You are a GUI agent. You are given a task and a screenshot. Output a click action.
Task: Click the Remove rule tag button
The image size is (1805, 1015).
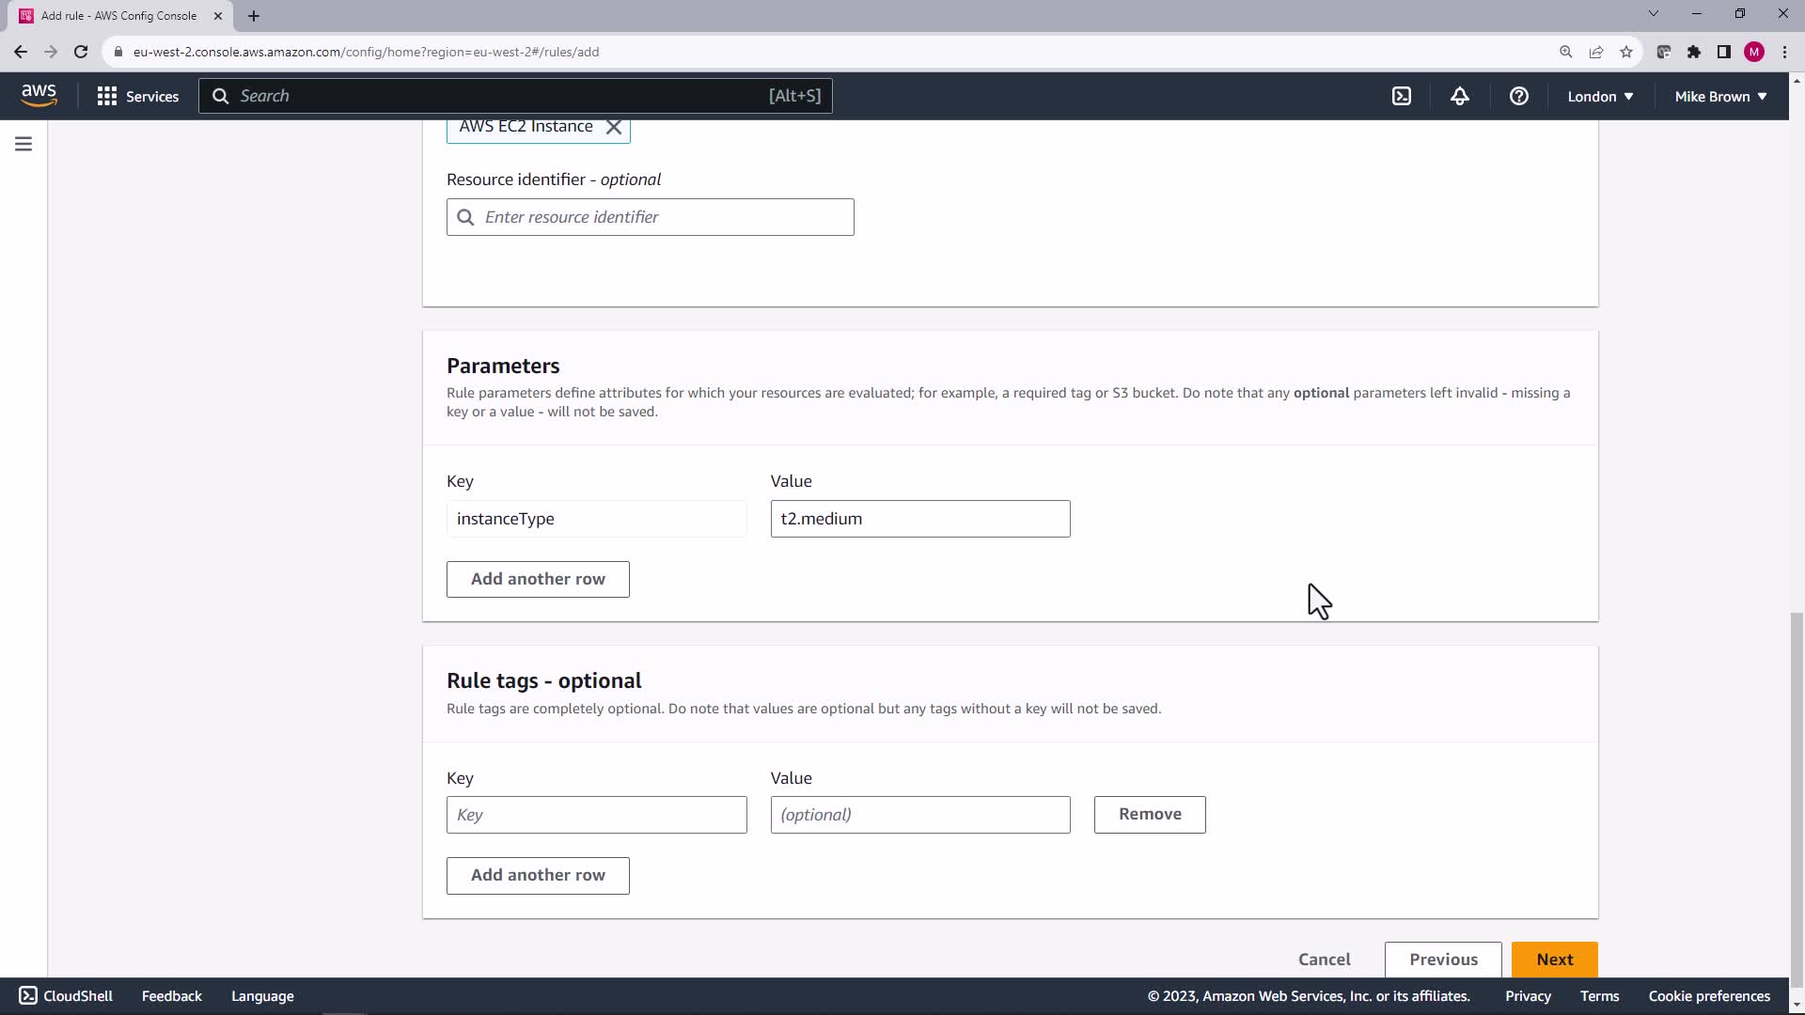(1150, 815)
